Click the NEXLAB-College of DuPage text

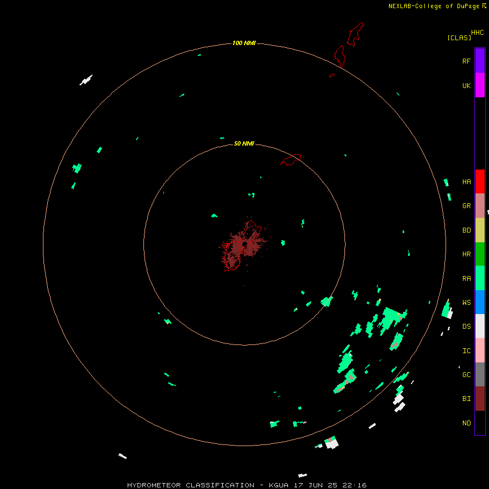[434, 6]
